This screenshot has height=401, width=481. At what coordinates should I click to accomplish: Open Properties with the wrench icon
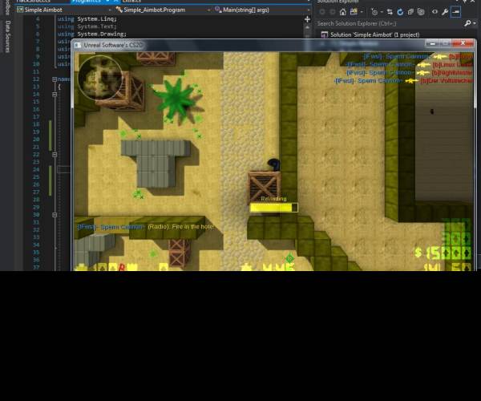point(445,12)
